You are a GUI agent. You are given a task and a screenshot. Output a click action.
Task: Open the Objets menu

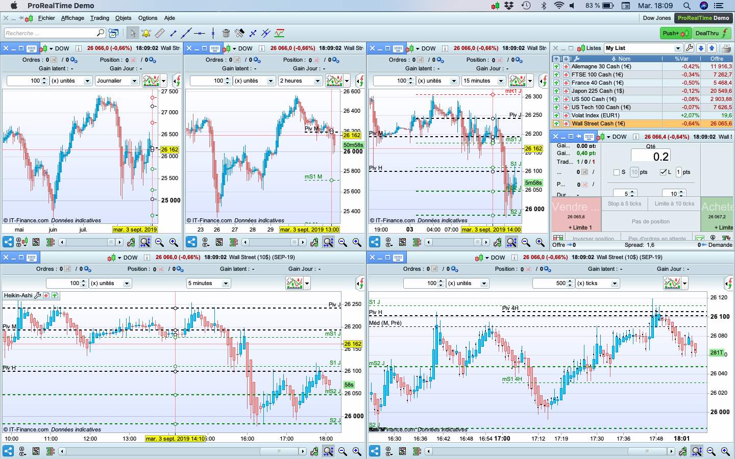click(x=123, y=18)
